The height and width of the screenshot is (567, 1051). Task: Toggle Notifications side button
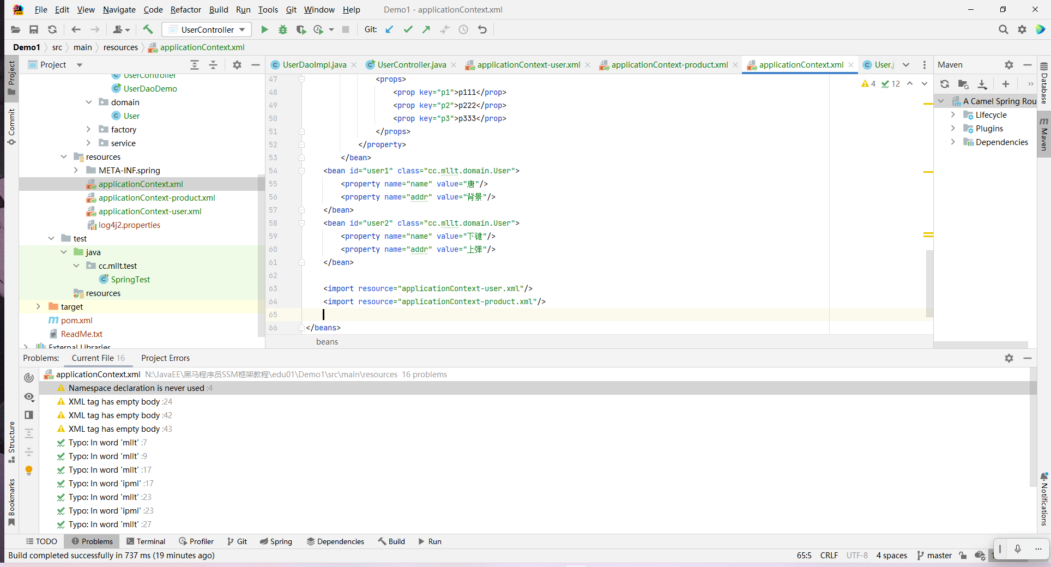point(1044,499)
